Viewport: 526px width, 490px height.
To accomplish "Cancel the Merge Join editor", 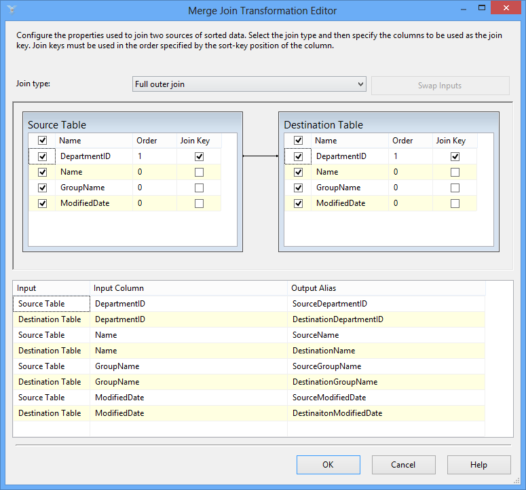I will pos(403,465).
